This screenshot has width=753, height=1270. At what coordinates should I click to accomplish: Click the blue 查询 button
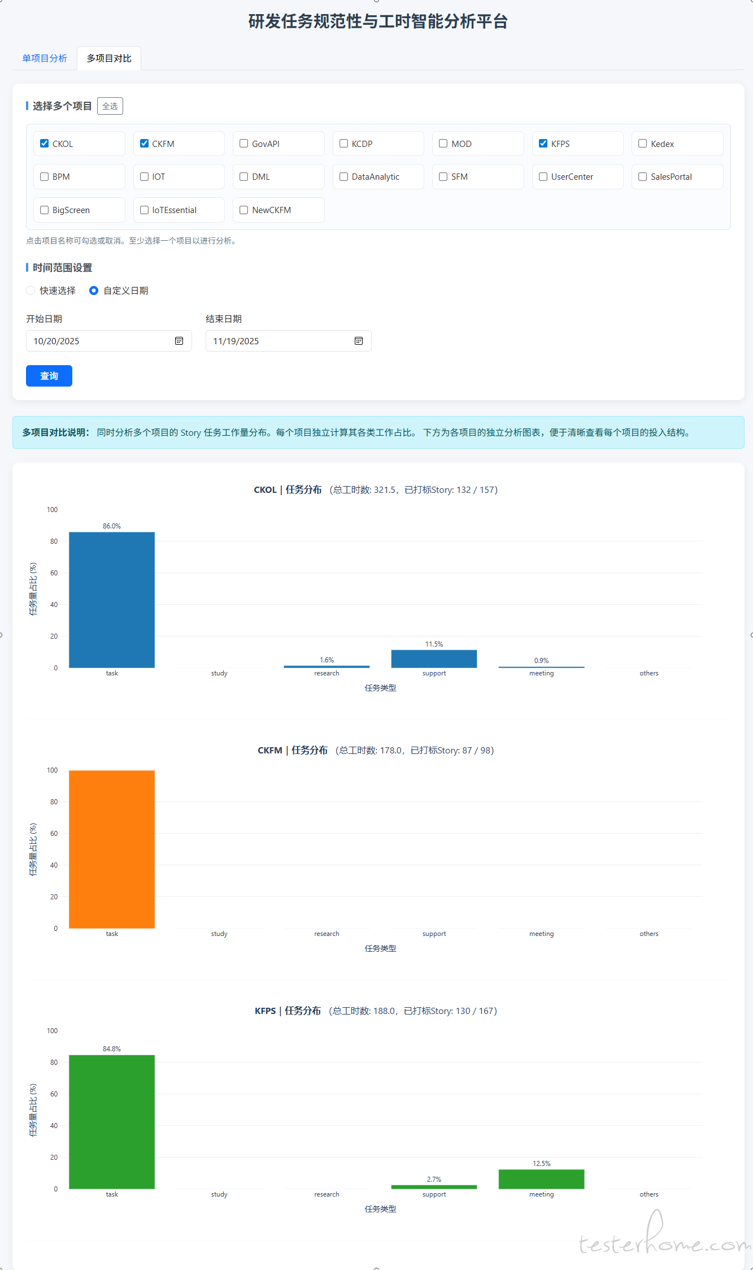click(x=49, y=376)
